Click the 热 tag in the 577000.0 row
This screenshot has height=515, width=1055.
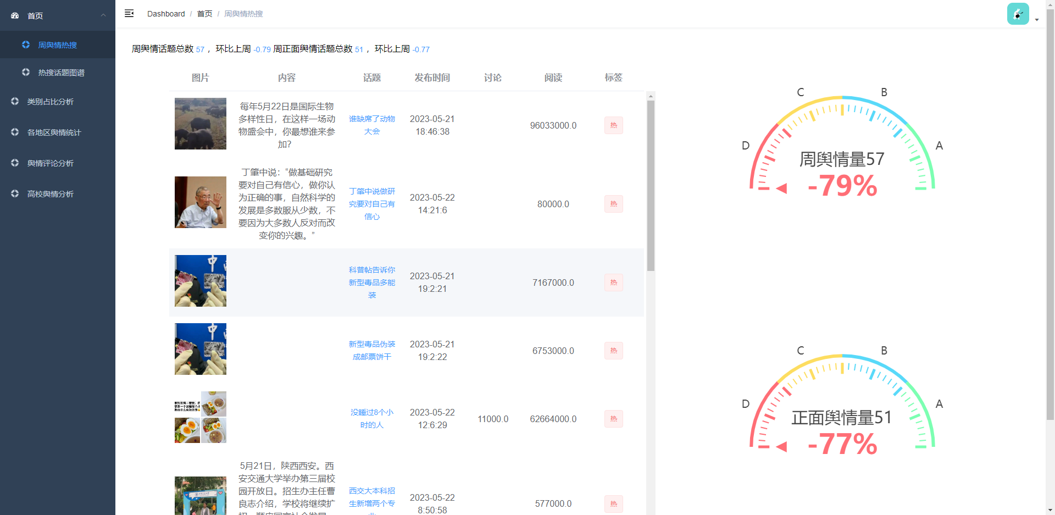614,503
